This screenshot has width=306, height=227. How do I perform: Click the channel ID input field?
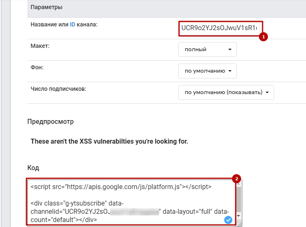pyautogui.click(x=219, y=28)
